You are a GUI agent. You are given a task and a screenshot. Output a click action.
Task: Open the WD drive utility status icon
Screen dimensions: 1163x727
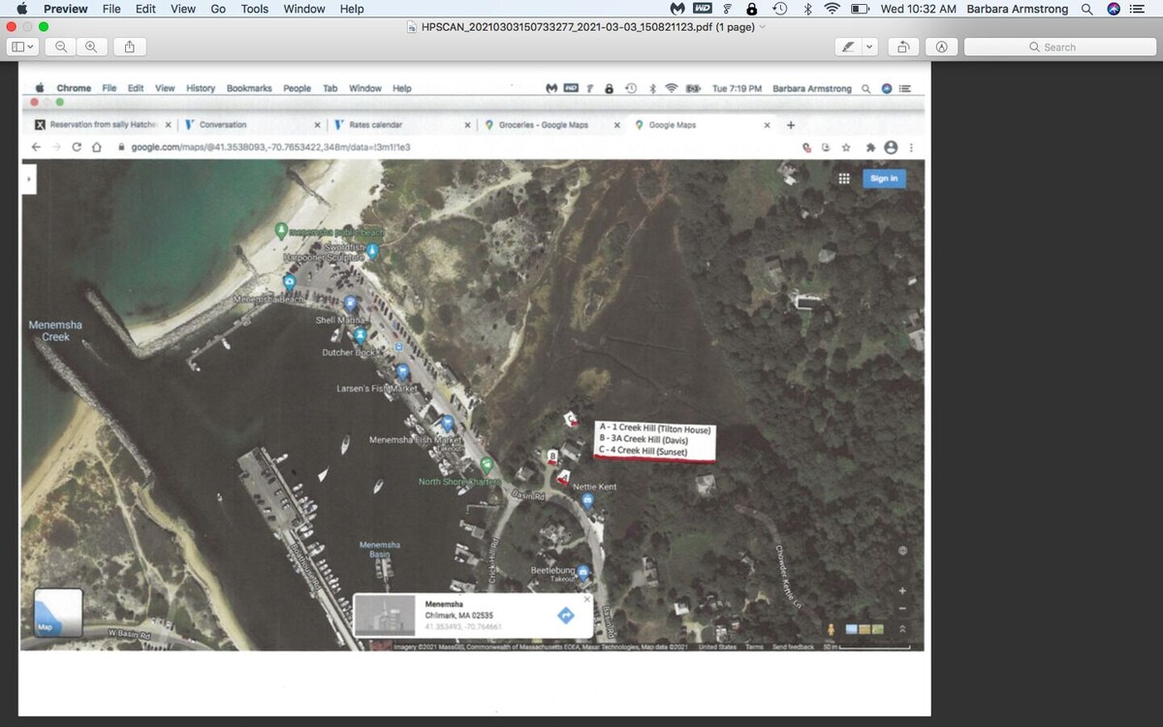pyautogui.click(x=703, y=9)
